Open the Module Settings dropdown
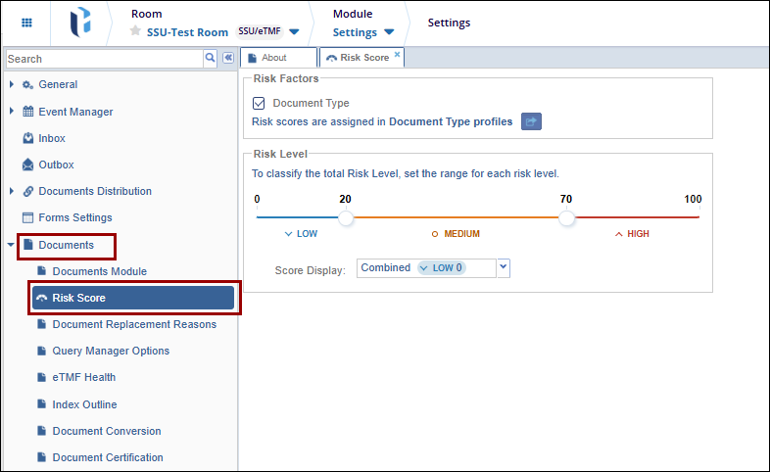Image resolution: width=770 pixels, height=472 pixels. (388, 32)
